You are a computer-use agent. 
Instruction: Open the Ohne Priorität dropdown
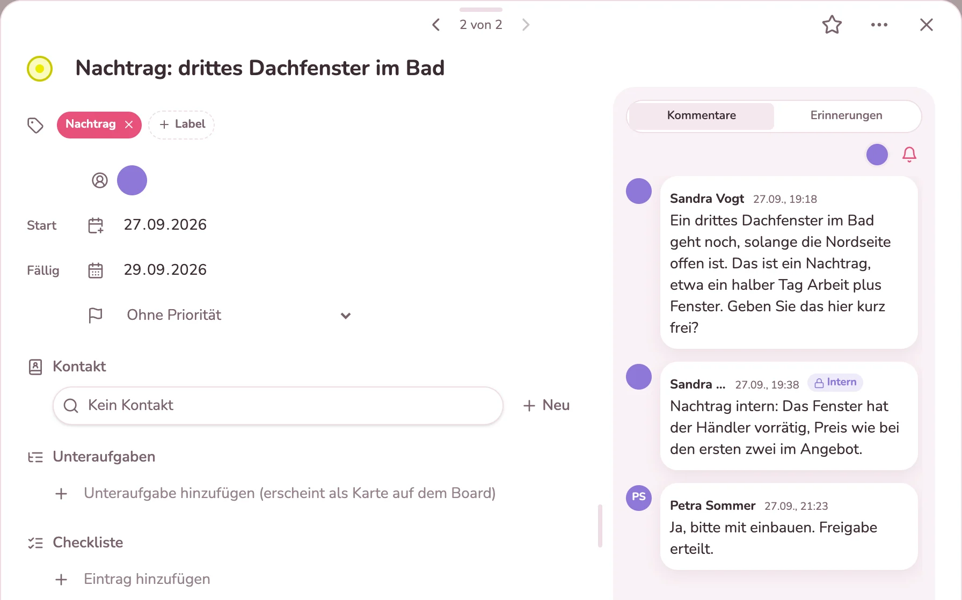pyautogui.click(x=239, y=315)
